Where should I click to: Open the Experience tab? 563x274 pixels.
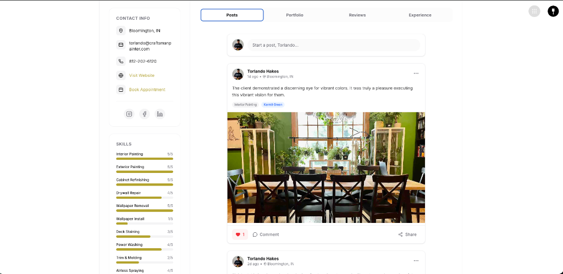click(420, 15)
